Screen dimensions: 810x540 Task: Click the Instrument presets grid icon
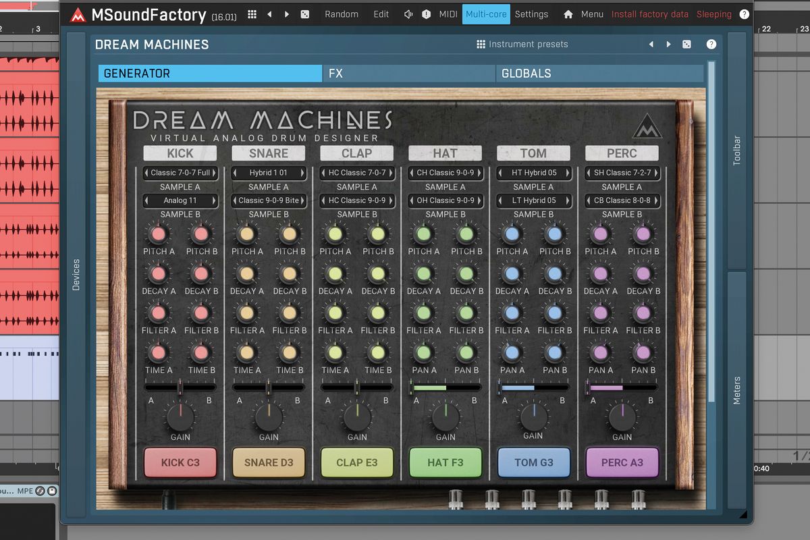click(481, 44)
